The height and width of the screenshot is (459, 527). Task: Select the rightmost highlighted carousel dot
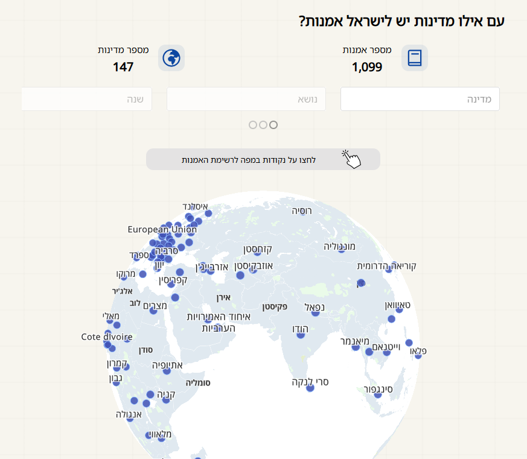pyautogui.click(x=273, y=125)
